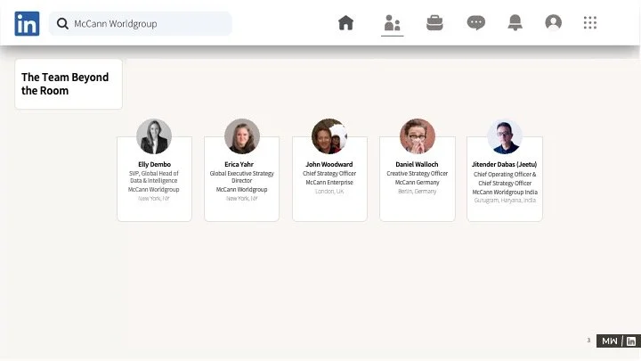Select John Woodward's profile photo
Screen dimensions: 641x361
click(329, 136)
